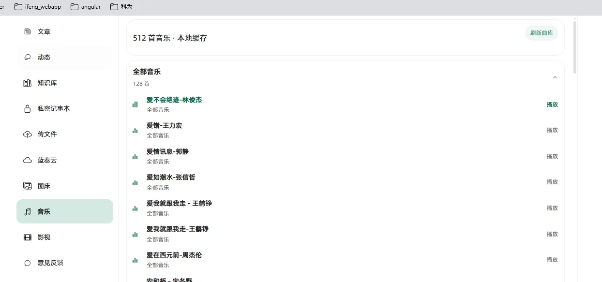Image resolution: width=602 pixels, height=282 pixels.
Task: Open the ifeng_webapp bookmark folder icon
Action: [18, 7]
